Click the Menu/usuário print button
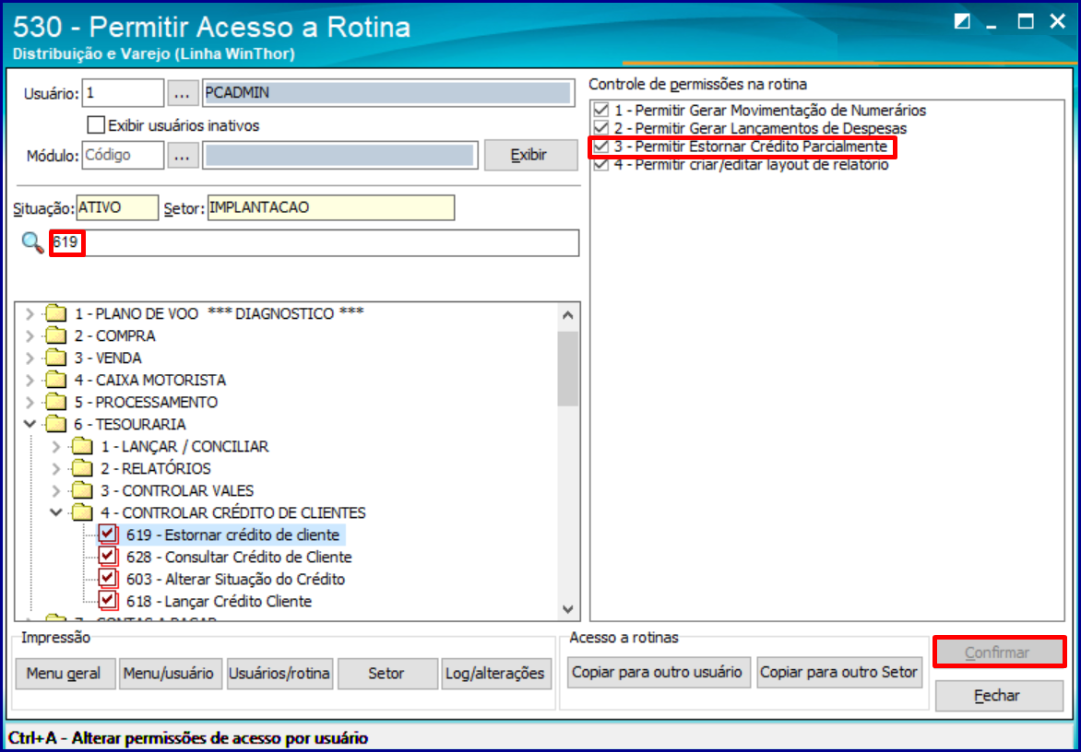 click(171, 674)
